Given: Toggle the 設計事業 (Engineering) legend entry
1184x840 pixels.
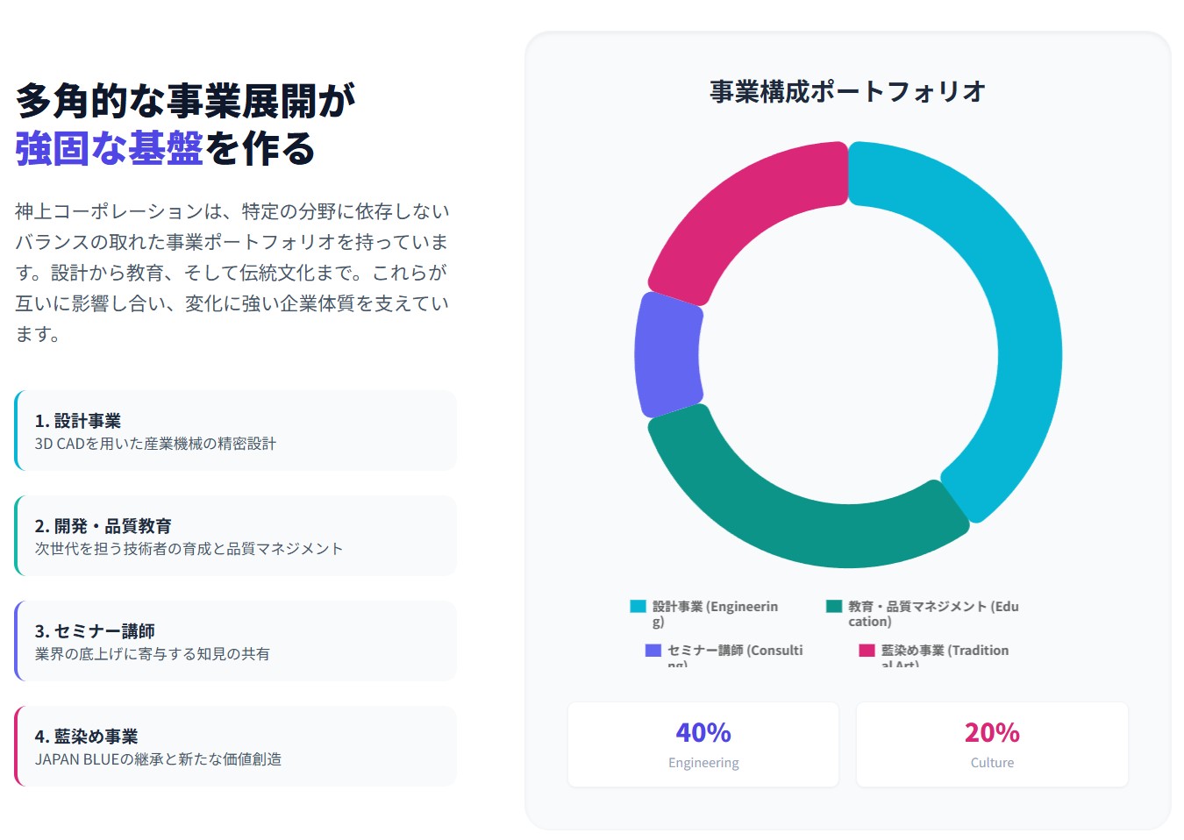Looking at the screenshot, I should (x=715, y=607).
